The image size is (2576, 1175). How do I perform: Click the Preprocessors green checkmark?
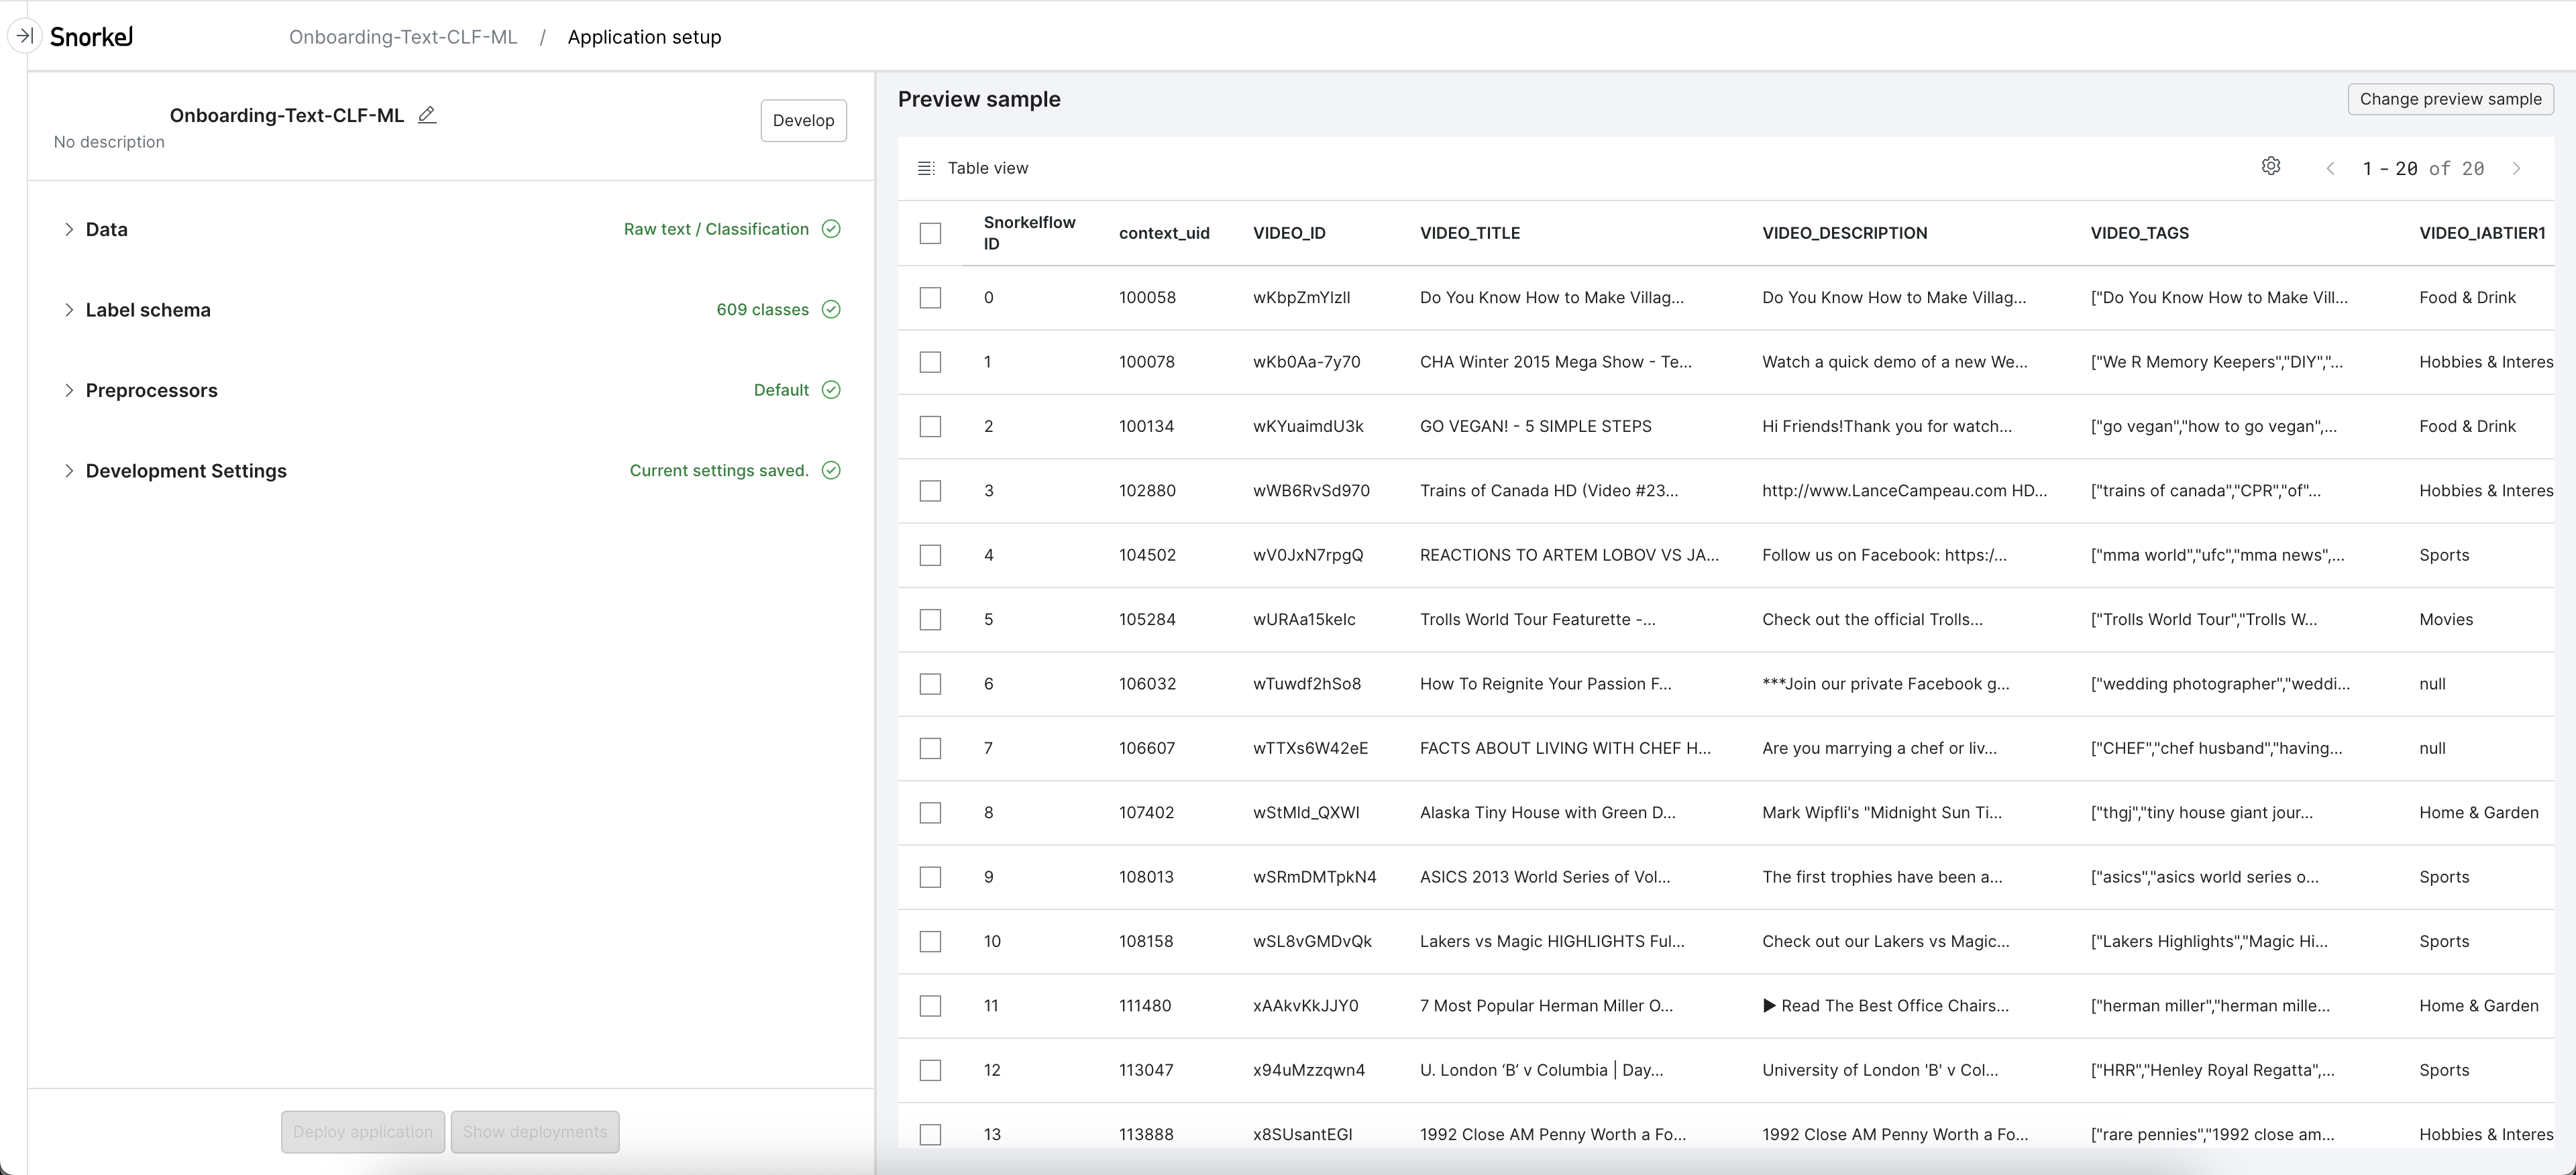click(x=831, y=390)
